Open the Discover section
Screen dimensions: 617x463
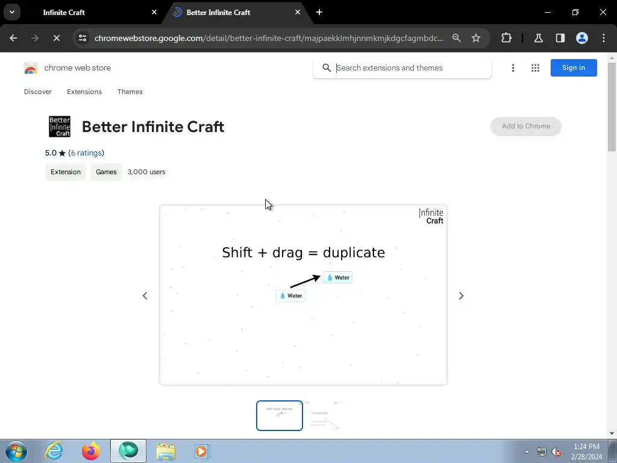tap(38, 92)
